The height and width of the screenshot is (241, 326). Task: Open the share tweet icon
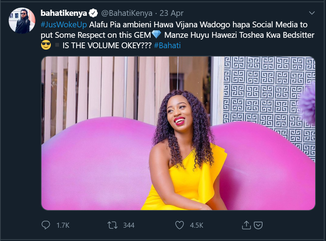(x=246, y=225)
